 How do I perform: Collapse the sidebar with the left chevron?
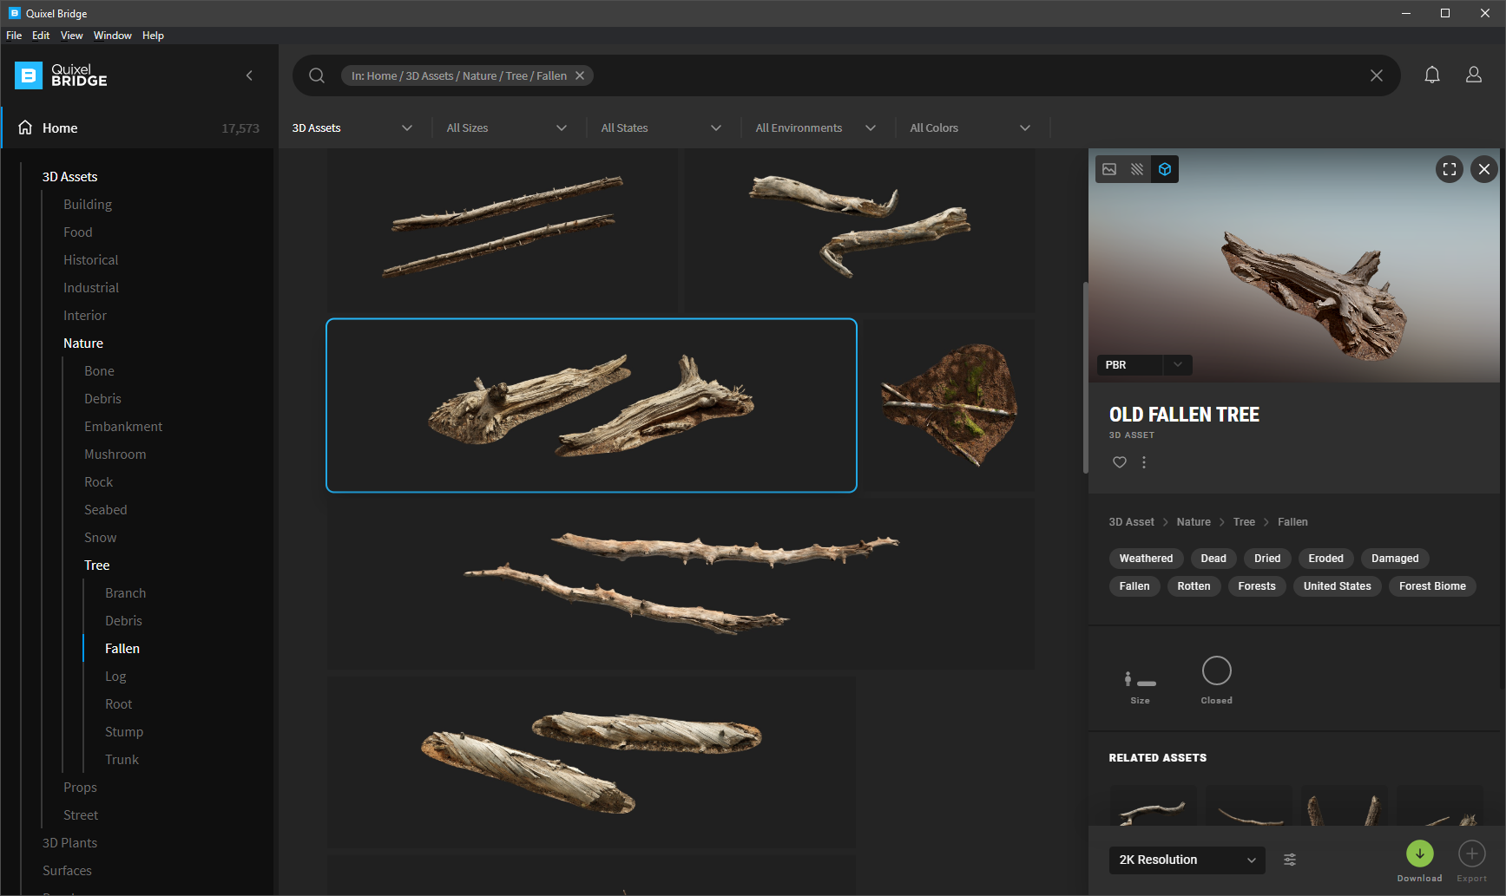point(249,75)
